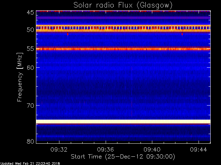The width and height of the screenshot is (221, 165).
Task: Click the 'Frequency [MHz]' axis label
Action: 20,77
